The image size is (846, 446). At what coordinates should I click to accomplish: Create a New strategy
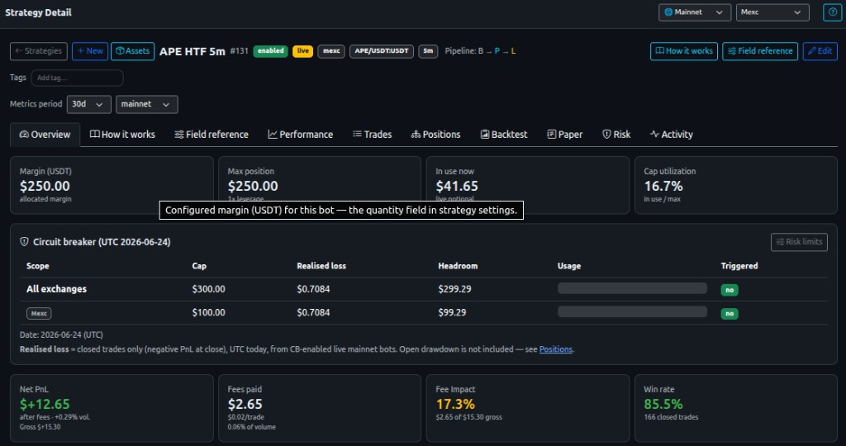click(90, 51)
